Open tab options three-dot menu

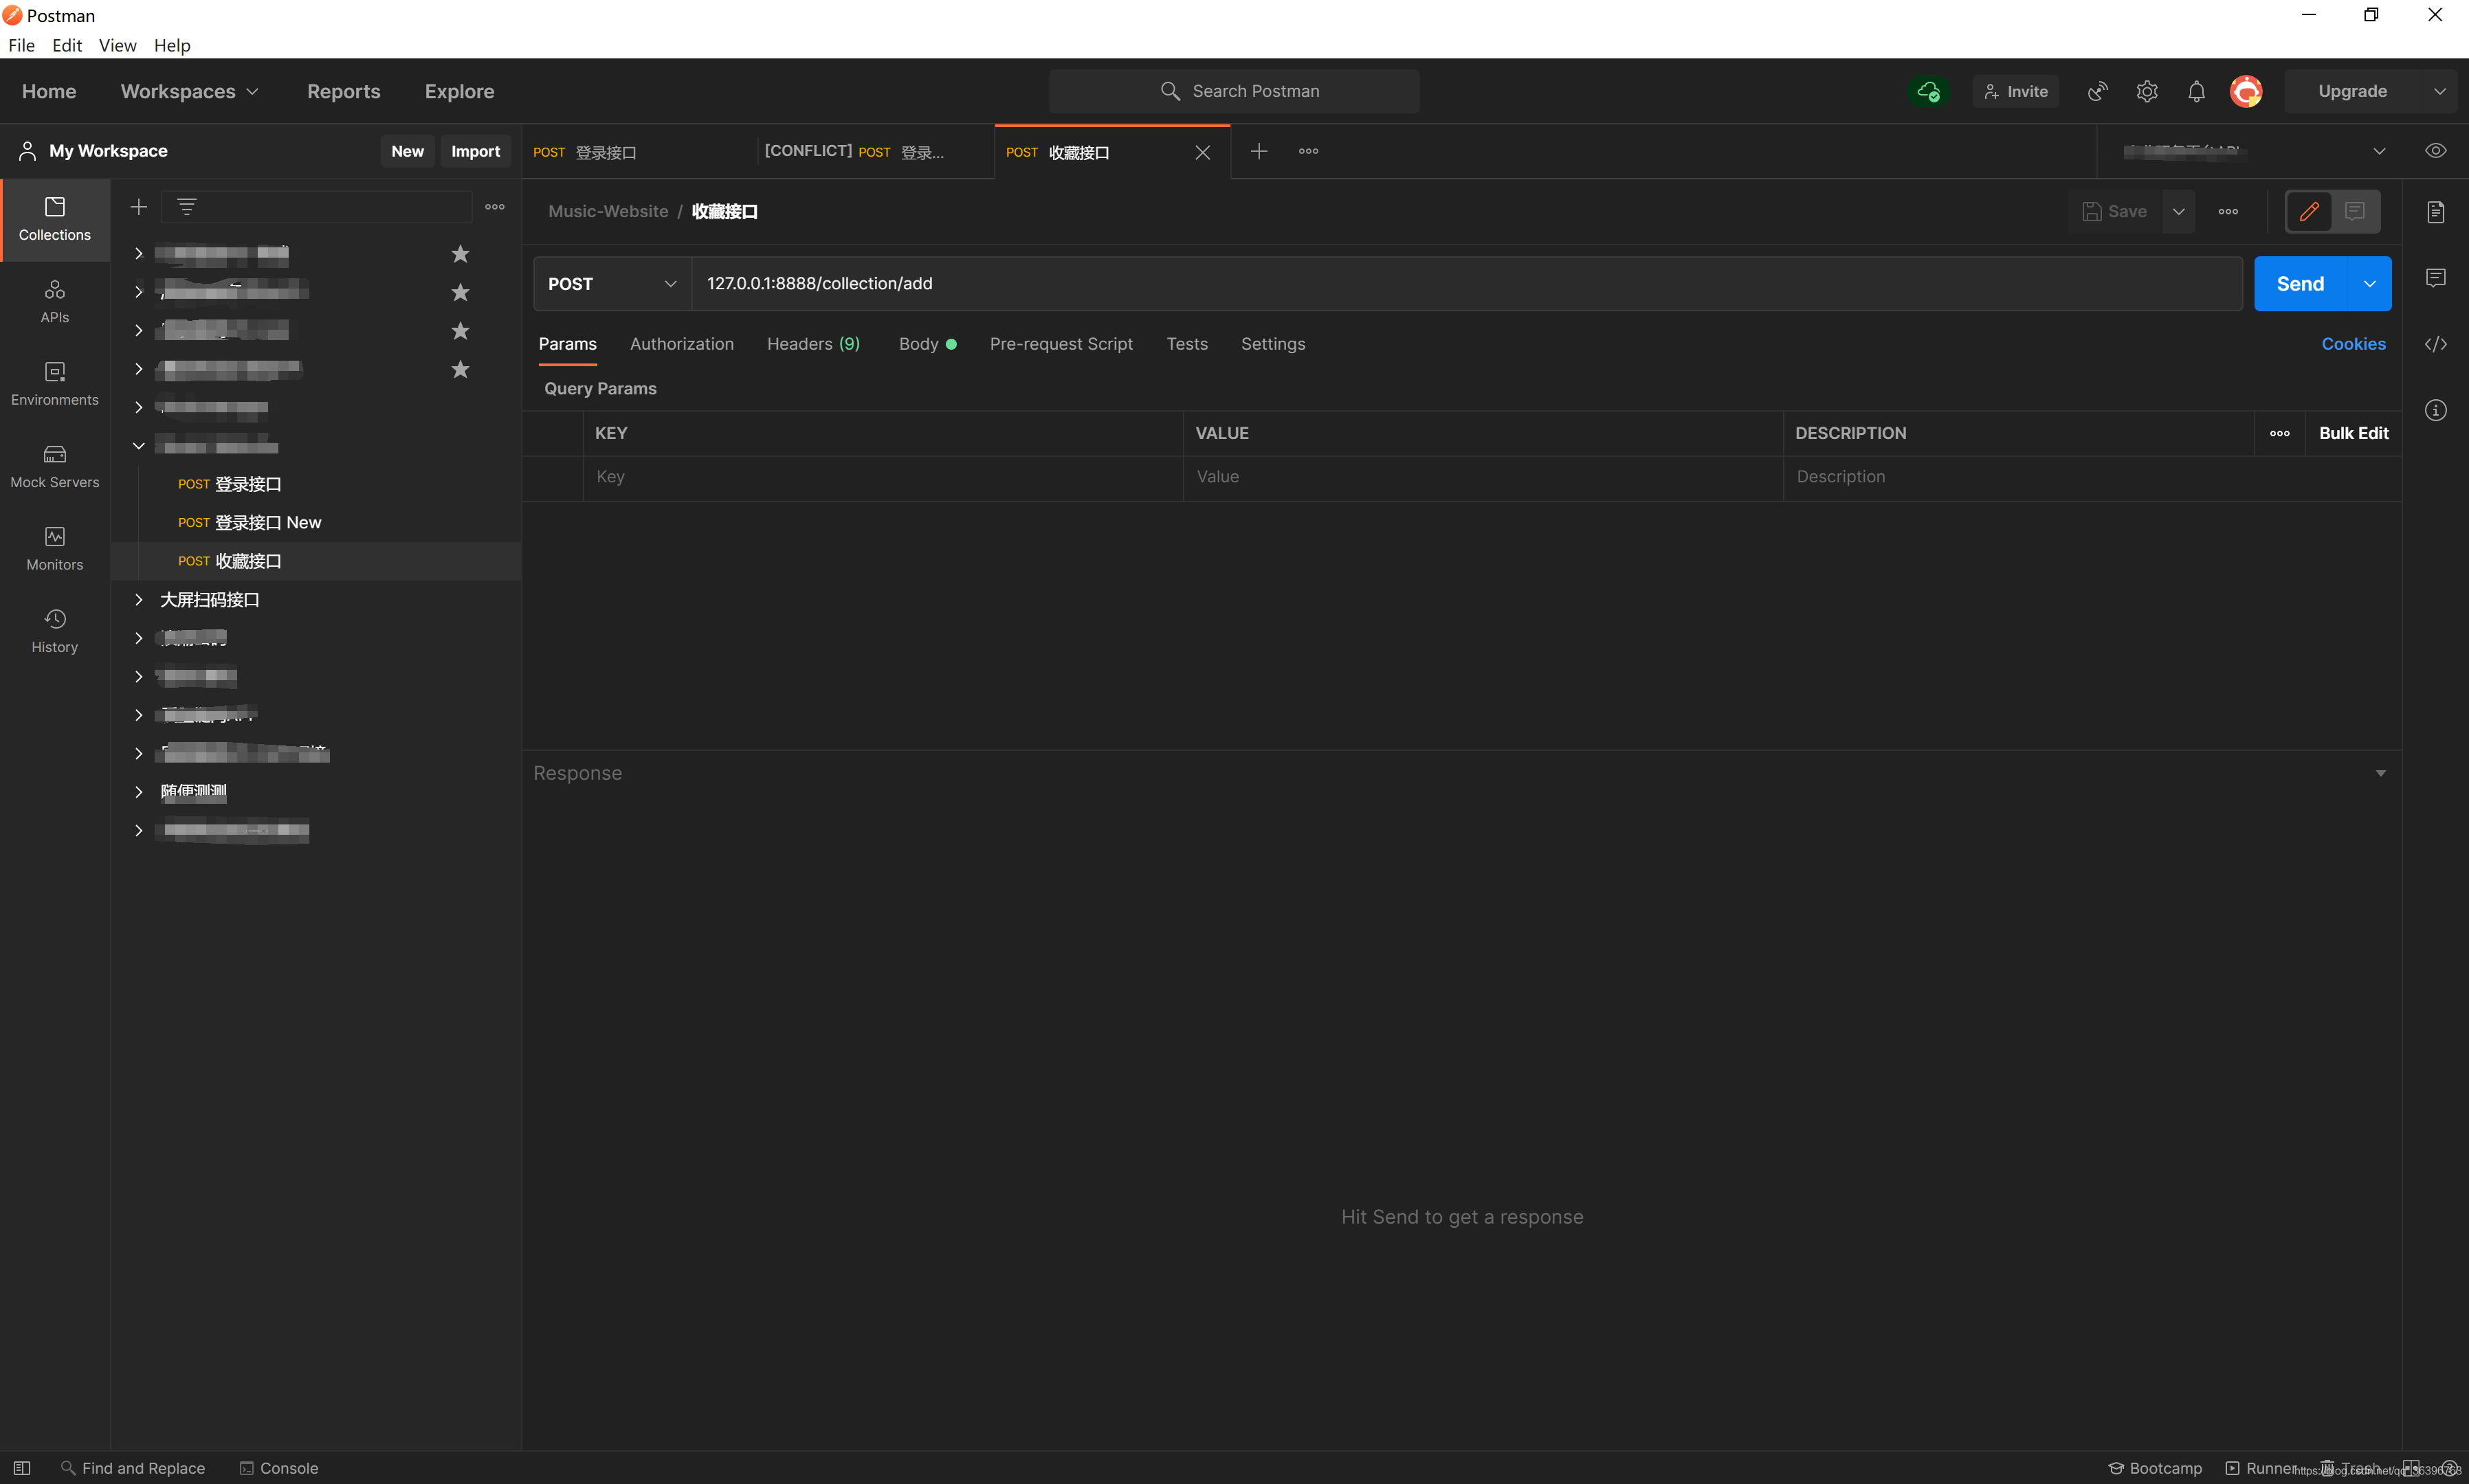(1309, 151)
